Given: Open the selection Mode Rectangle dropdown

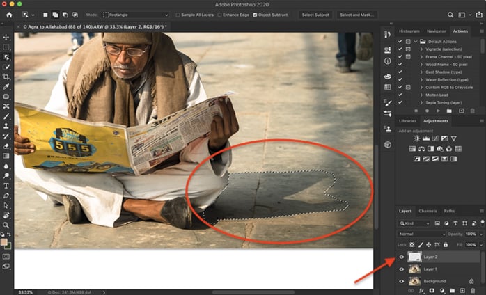Looking at the screenshot, I should click(136, 15).
